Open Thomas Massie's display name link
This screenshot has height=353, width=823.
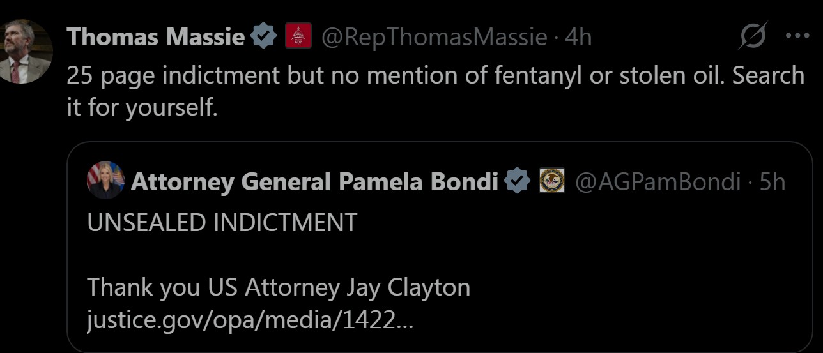point(156,37)
